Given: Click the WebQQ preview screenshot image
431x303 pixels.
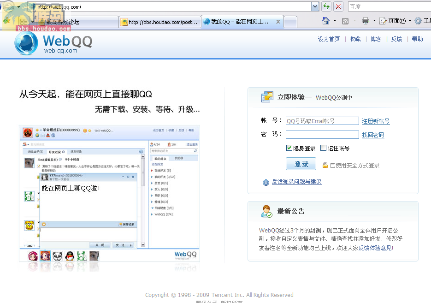Looking at the screenshot, I should coord(109,193).
